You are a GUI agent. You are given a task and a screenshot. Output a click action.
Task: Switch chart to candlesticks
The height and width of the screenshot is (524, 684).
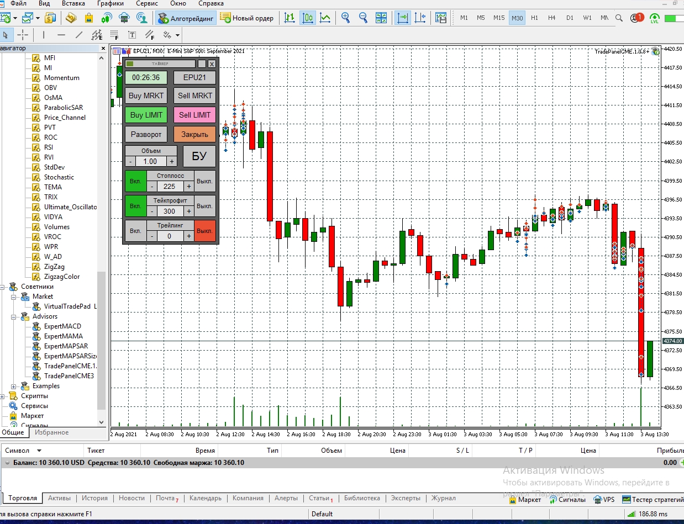click(x=308, y=18)
